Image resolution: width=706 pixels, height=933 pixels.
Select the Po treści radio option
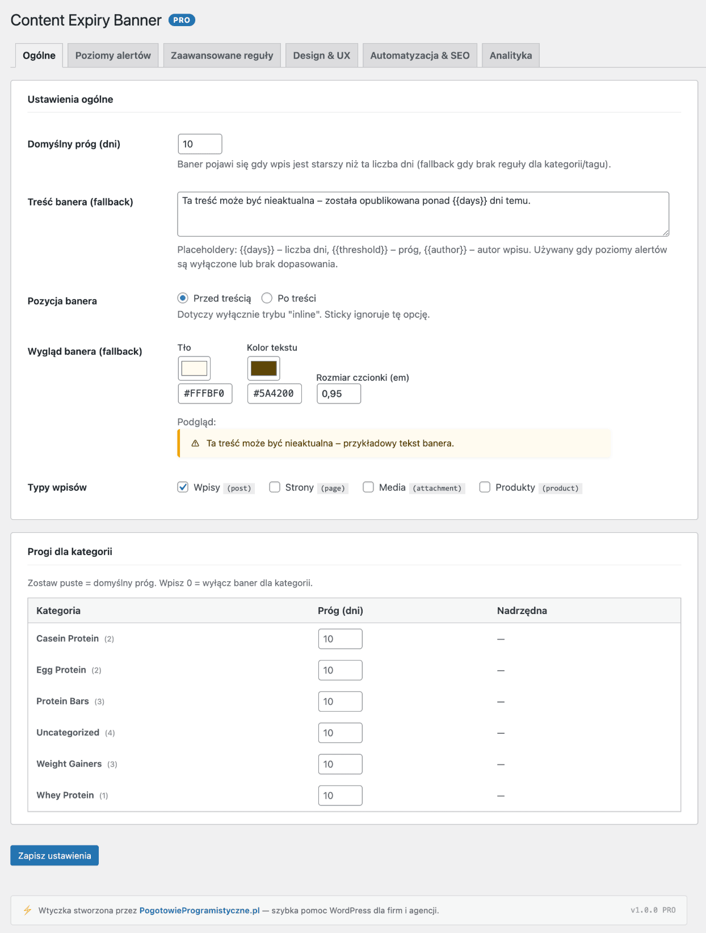coord(267,298)
